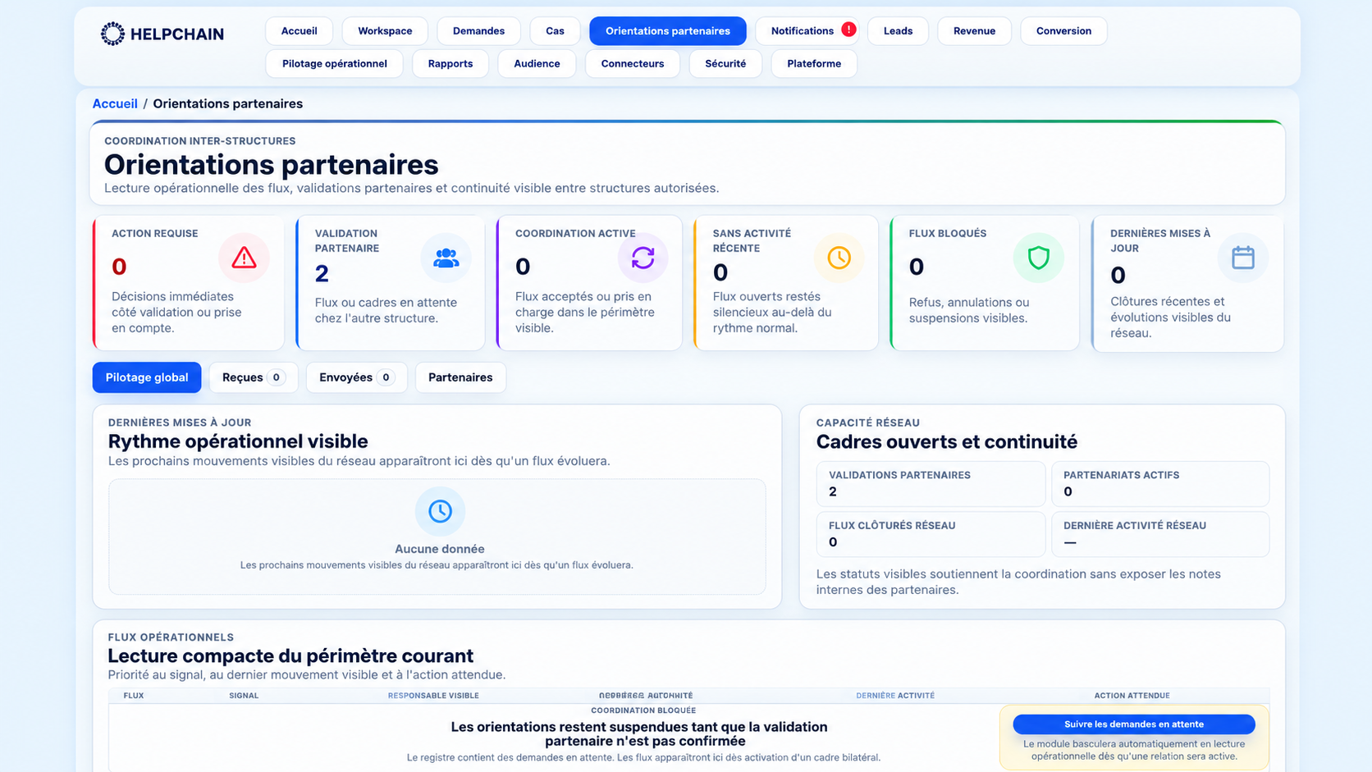Go to the Rapports section

tap(450, 63)
